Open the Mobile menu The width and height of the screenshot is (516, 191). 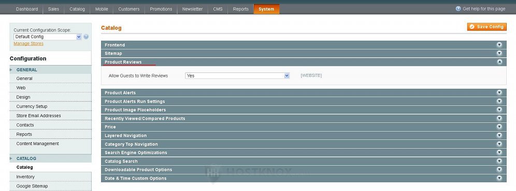pyautogui.click(x=102, y=9)
